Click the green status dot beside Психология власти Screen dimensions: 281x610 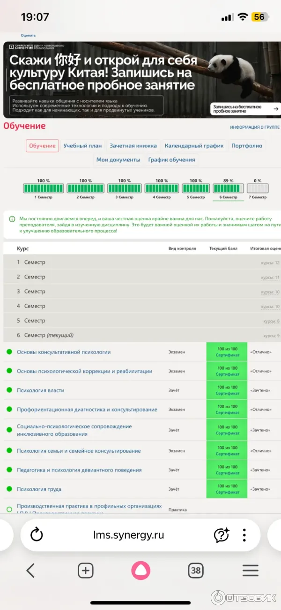(x=9, y=390)
